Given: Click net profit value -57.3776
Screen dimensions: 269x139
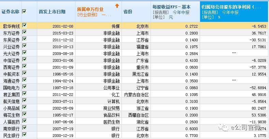Looking at the screenshot, I should (x=258, y=67).
